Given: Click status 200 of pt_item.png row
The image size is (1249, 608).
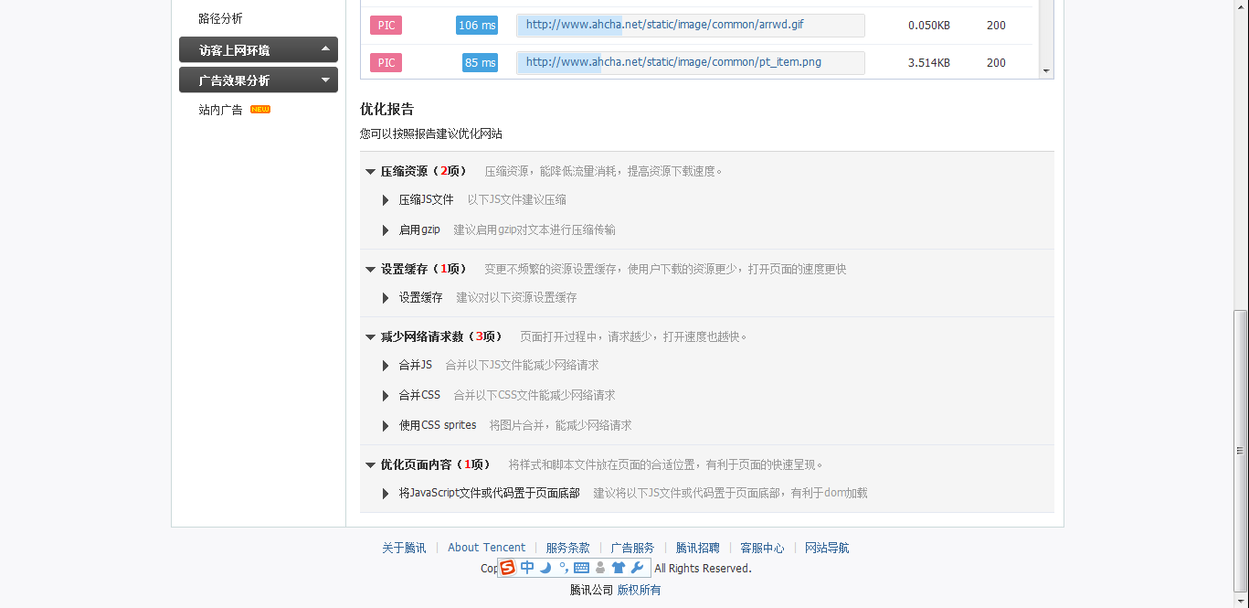Looking at the screenshot, I should (x=996, y=63).
